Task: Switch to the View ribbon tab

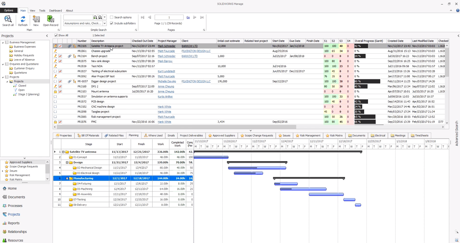Action: [x=33, y=10]
